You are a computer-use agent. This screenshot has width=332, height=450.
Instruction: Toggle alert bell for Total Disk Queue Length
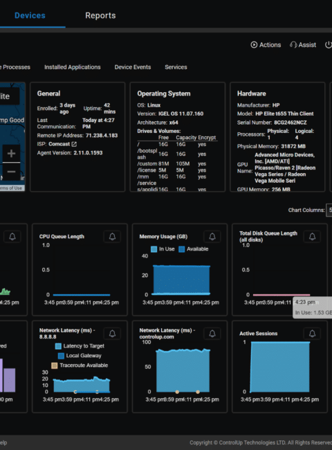(x=312, y=237)
